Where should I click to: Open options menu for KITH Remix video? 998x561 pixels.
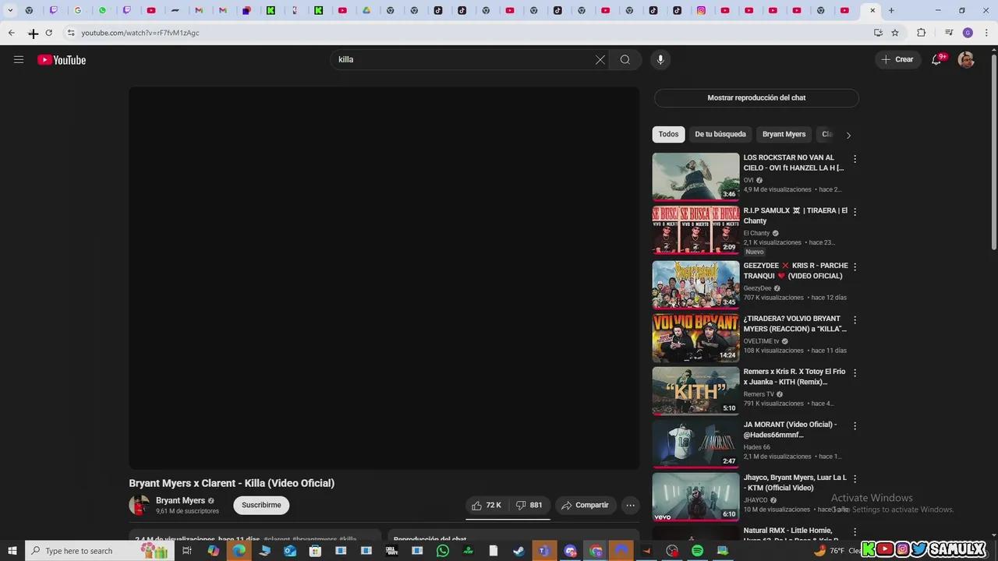(x=855, y=372)
